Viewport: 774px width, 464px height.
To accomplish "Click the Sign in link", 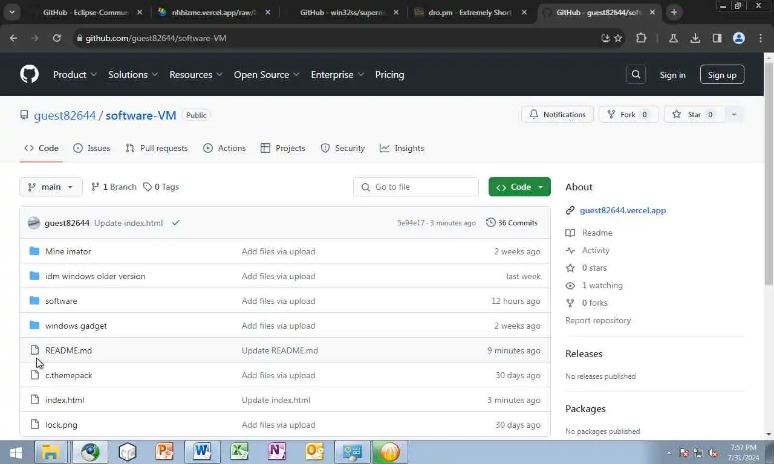I will click(672, 75).
